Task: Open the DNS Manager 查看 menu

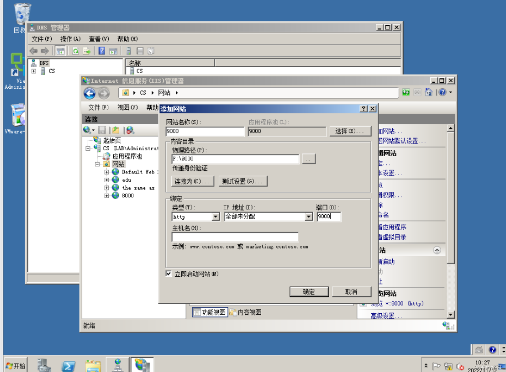Action: click(99, 39)
